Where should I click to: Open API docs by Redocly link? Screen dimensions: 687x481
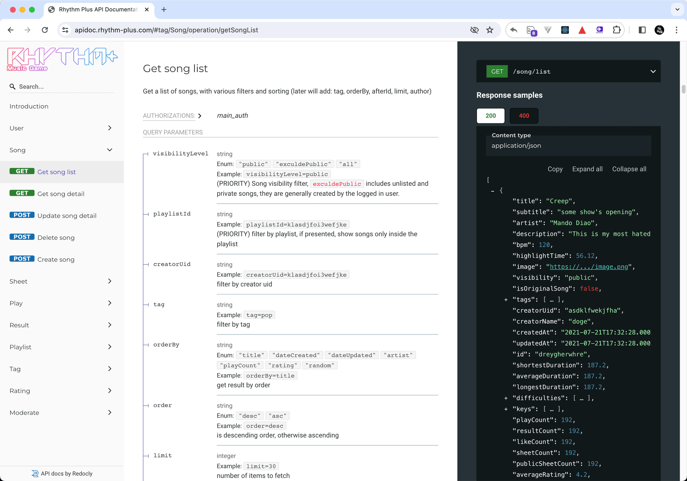click(62, 473)
